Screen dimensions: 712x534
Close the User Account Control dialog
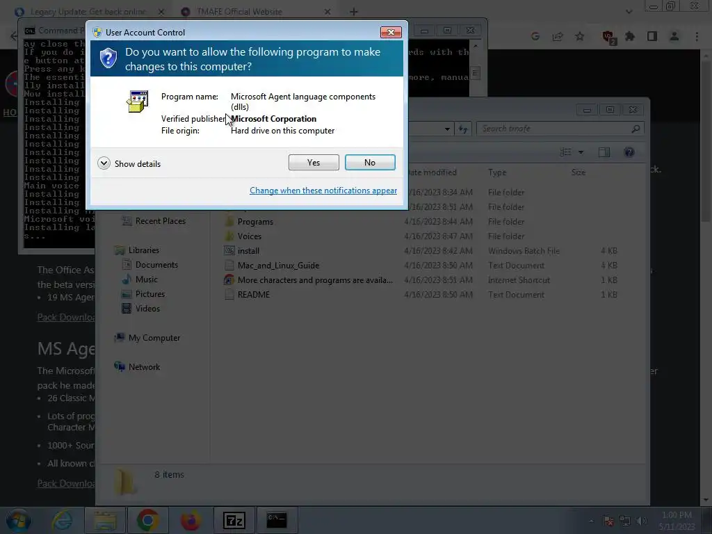[x=391, y=32]
